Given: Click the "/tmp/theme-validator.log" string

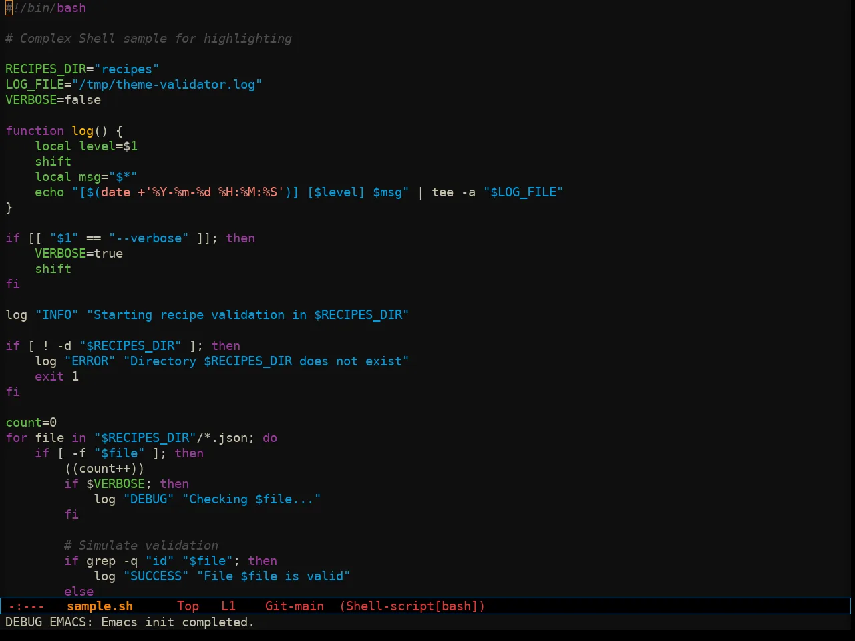Looking at the screenshot, I should 167,85.
